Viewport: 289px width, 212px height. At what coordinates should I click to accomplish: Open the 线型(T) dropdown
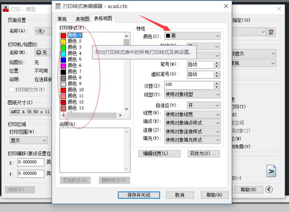(x=192, y=95)
